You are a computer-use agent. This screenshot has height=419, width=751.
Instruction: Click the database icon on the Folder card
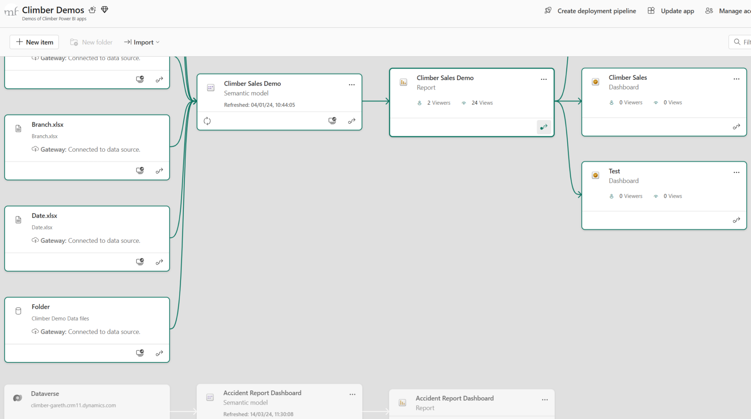coord(18,311)
